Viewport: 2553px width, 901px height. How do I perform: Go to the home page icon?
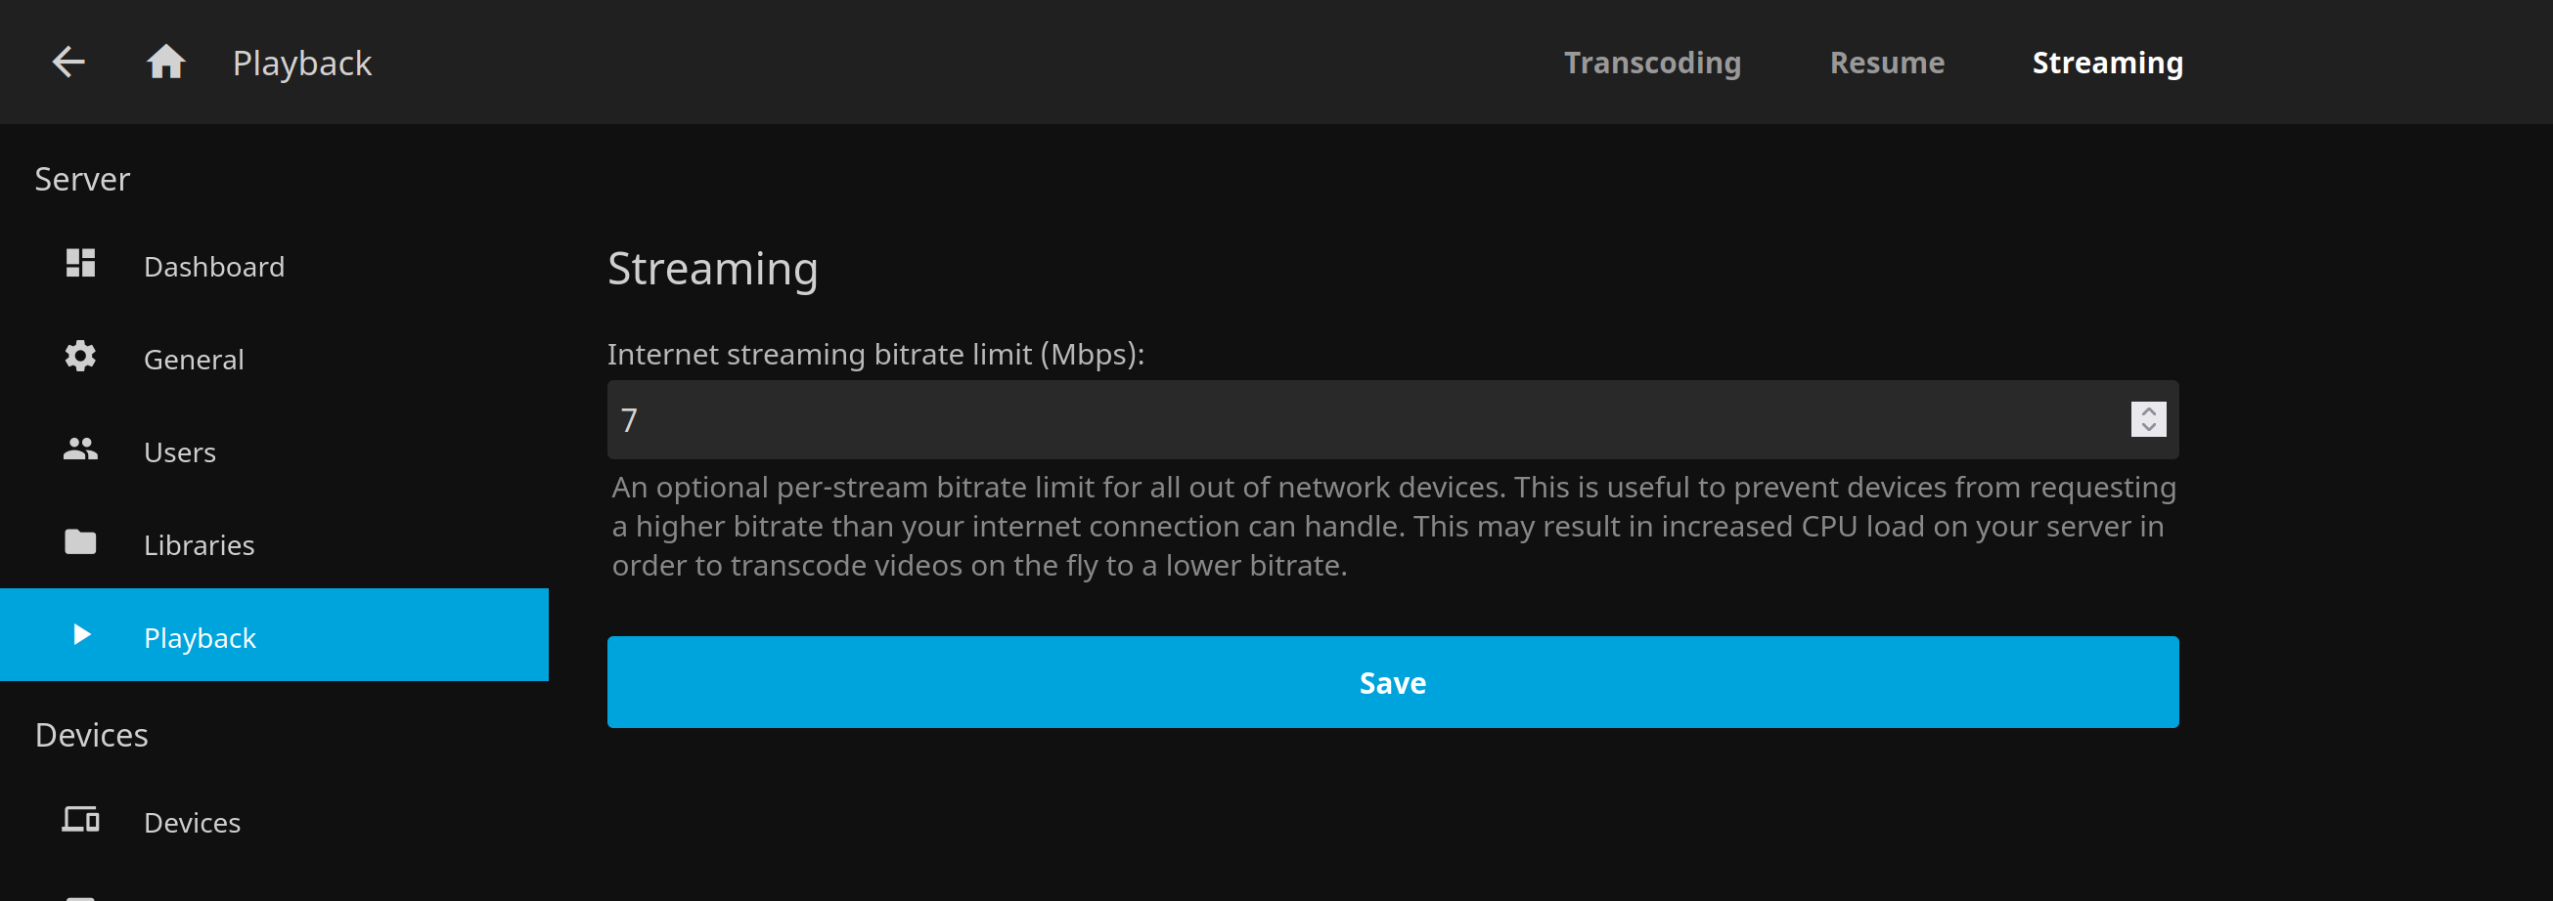[x=165, y=63]
